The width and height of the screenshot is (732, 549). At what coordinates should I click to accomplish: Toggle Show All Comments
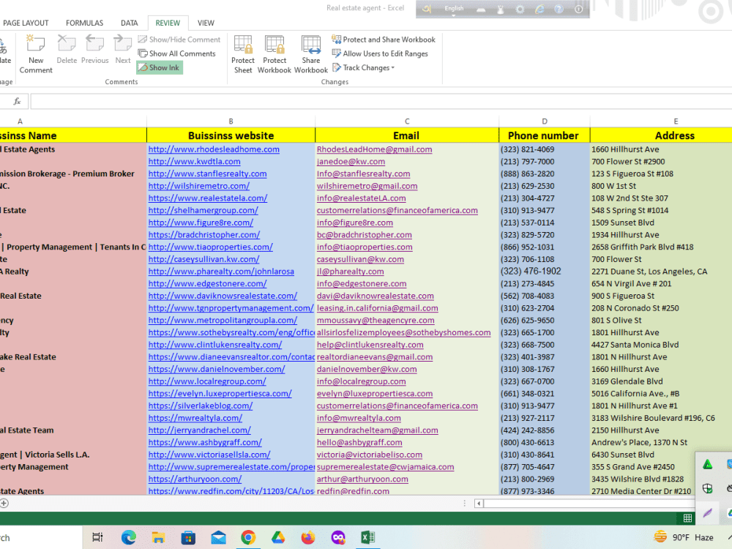(177, 53)
